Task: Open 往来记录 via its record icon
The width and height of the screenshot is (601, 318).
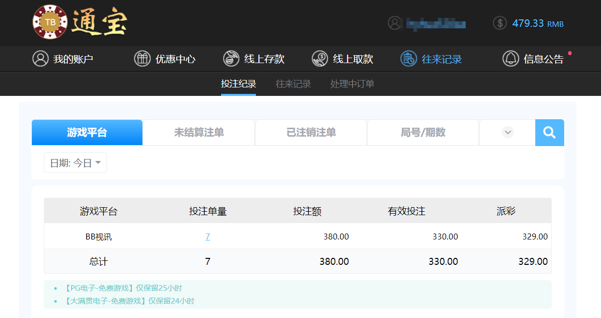Action: [x=409, y=59]
